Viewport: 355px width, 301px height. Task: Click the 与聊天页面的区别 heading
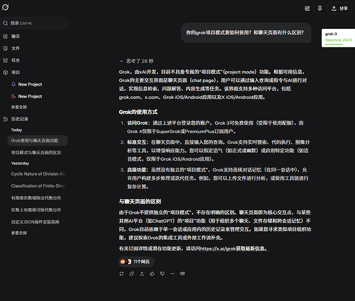[140, 202]
